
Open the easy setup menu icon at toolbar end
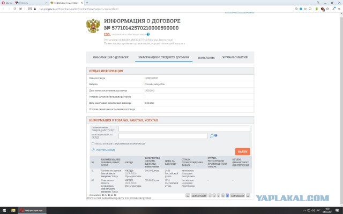pyautogui.click(x=340, y=9)
